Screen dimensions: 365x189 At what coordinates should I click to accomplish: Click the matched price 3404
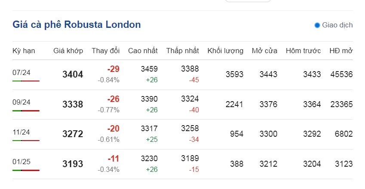click(73, 75)
